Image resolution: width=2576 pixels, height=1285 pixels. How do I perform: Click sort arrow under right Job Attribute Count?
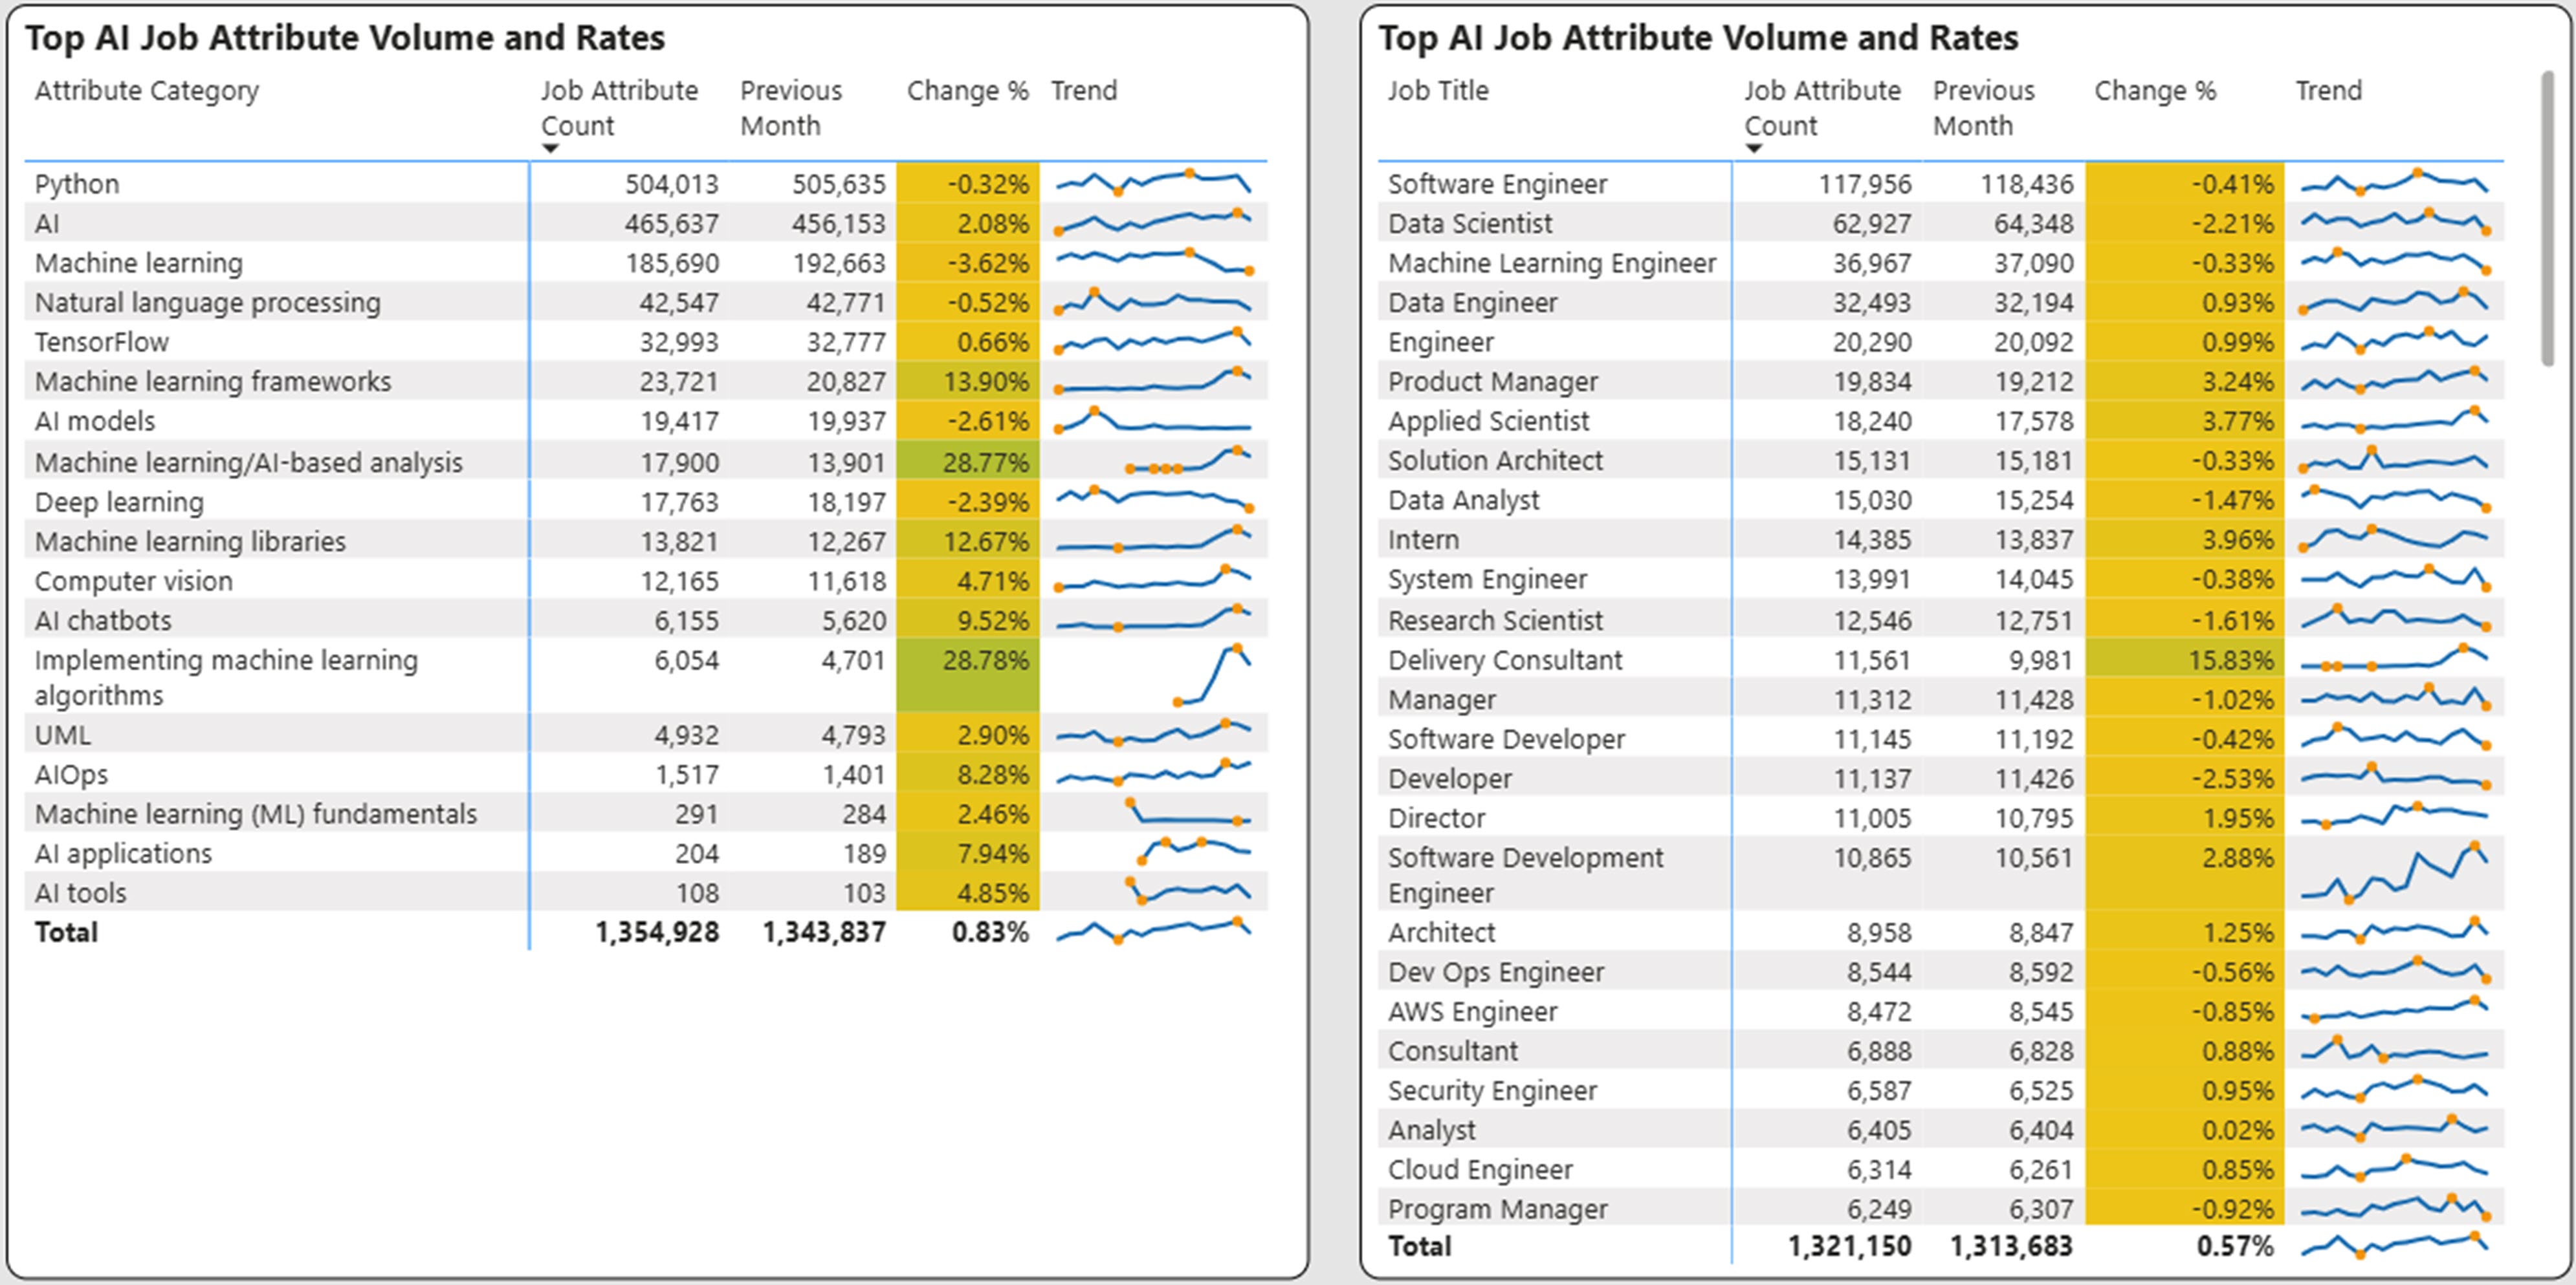point(1753,149)
